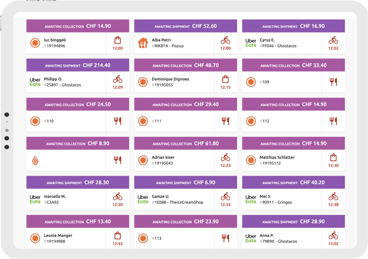This screenshot has width=368, height=259.
Task: Open Leonie Manger order #19194988
Action: tap(66, 238)
